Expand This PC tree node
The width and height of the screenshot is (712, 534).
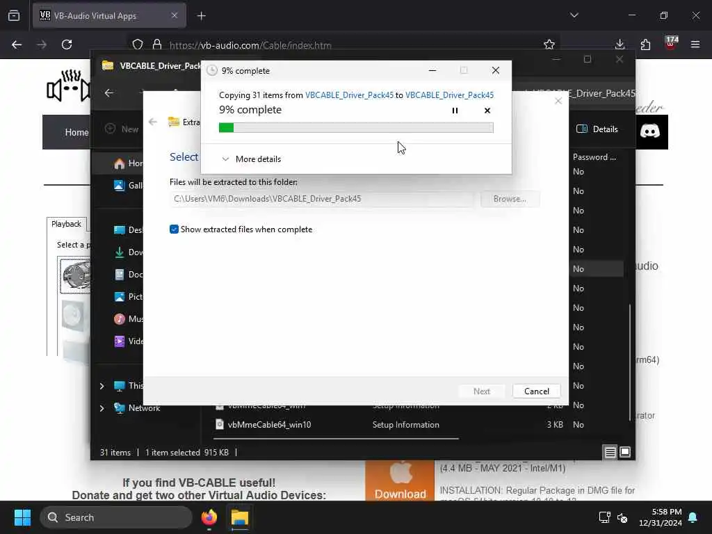(x=102, y=386)
